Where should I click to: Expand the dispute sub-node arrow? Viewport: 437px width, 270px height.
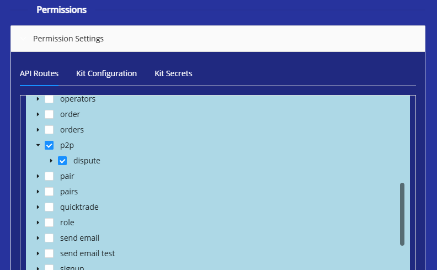(x=51, y=161)
